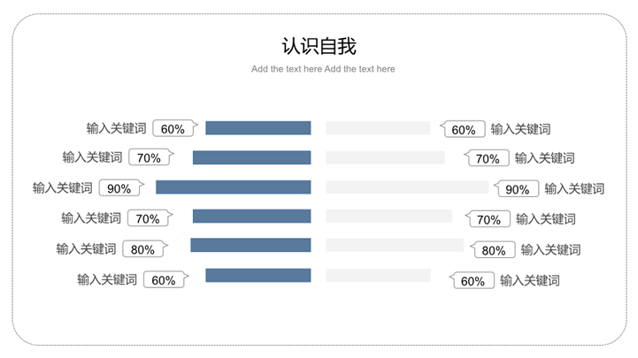Click 输入关键词 label beside right 80% callout

(x=550, y=249)
